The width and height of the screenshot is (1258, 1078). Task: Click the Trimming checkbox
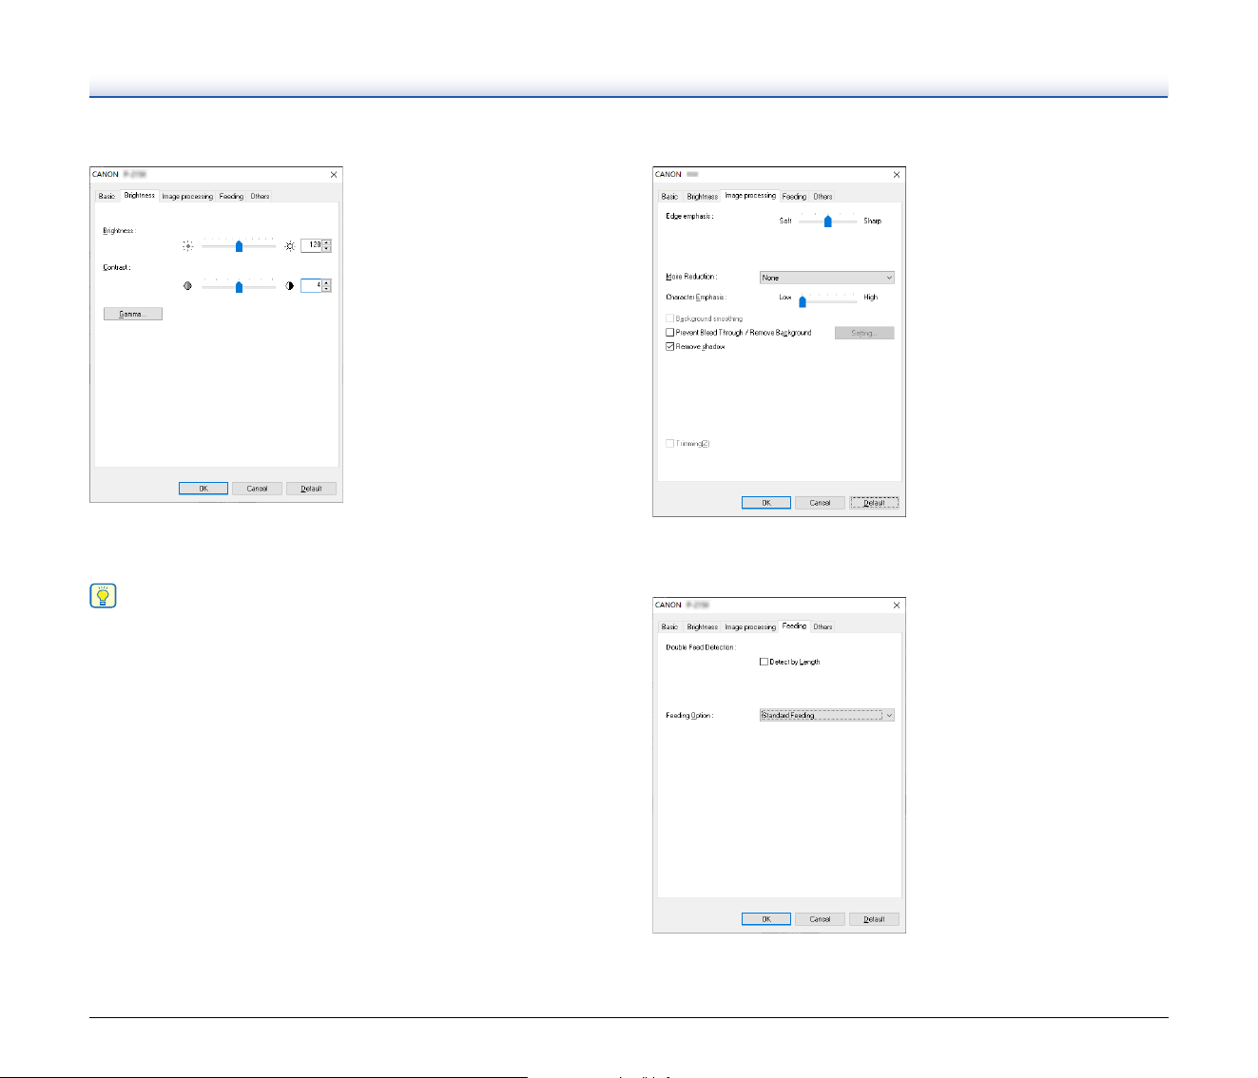point(670,444)
